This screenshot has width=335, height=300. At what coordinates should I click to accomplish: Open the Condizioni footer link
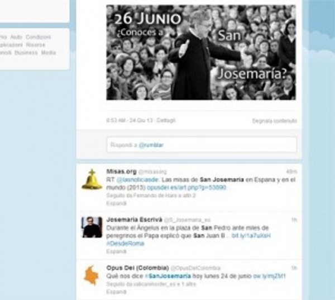point(38,37)
